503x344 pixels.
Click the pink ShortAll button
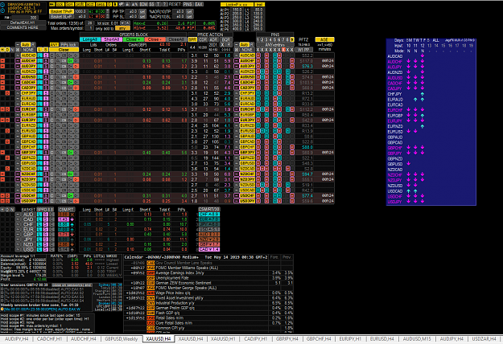(112, 39)
